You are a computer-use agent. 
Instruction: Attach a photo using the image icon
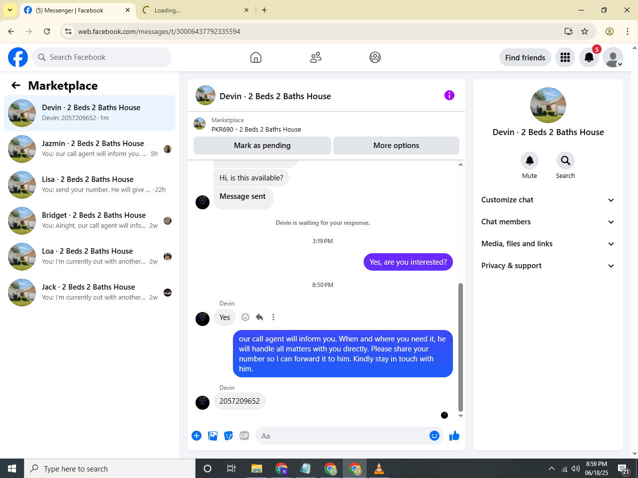click(213, 436)
